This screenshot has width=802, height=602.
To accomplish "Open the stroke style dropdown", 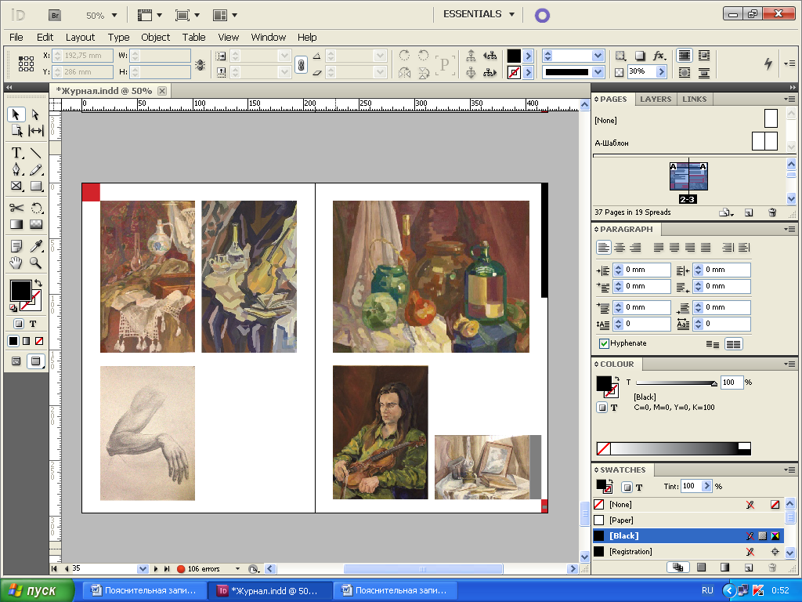I will click(598, 72).
